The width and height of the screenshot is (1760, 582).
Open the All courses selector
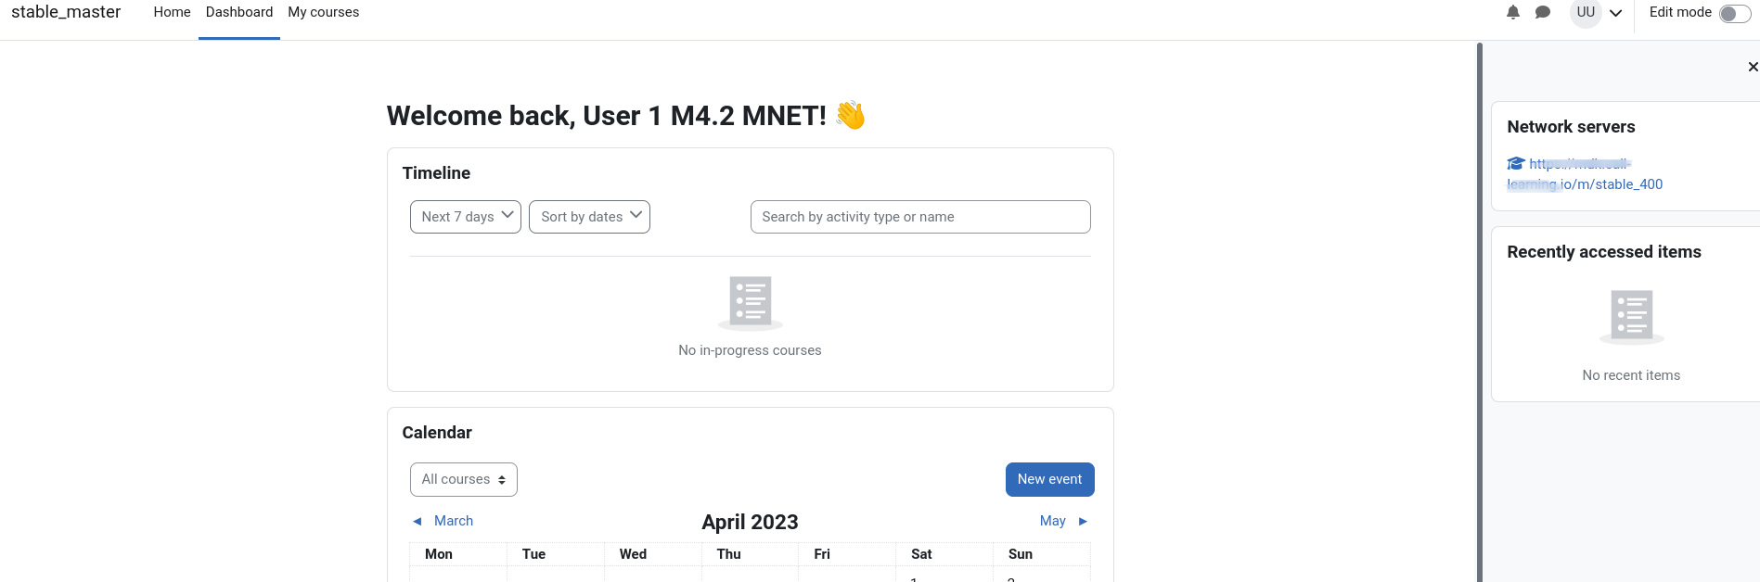coord(464,479)
